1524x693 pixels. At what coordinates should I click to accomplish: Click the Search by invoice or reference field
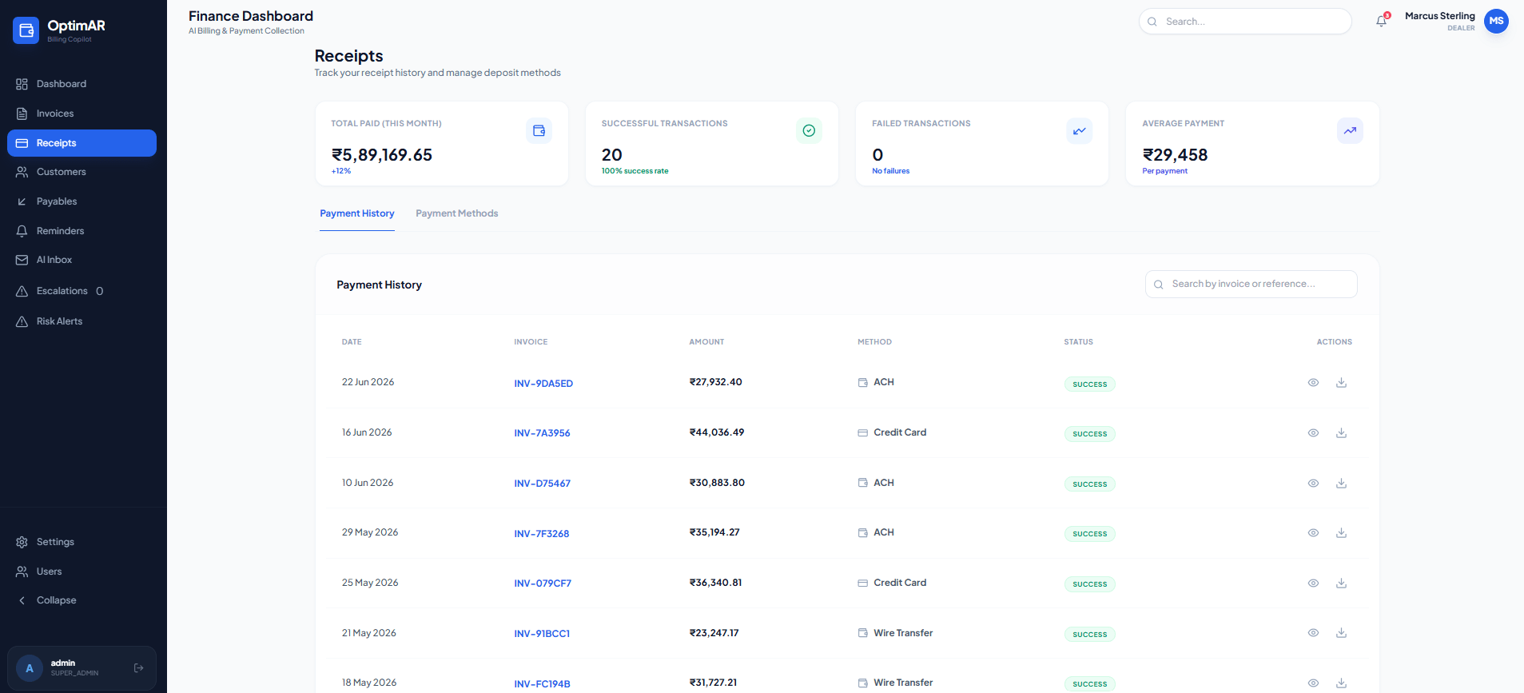click(1251, 284)
